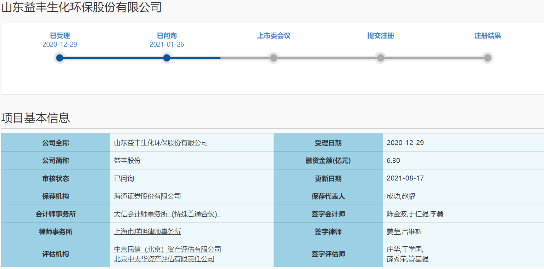Click the date 2020-12-29 under 已受理
The width and height of the screenshot is (544, 269).
point(60,45)
